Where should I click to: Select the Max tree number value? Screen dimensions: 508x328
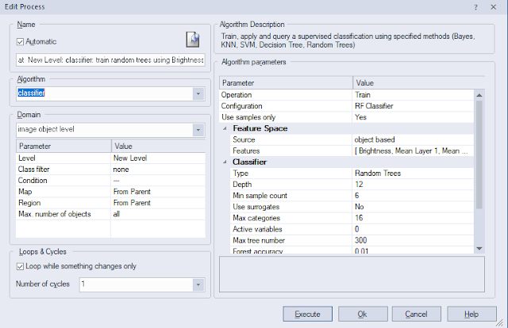(413, 240)
